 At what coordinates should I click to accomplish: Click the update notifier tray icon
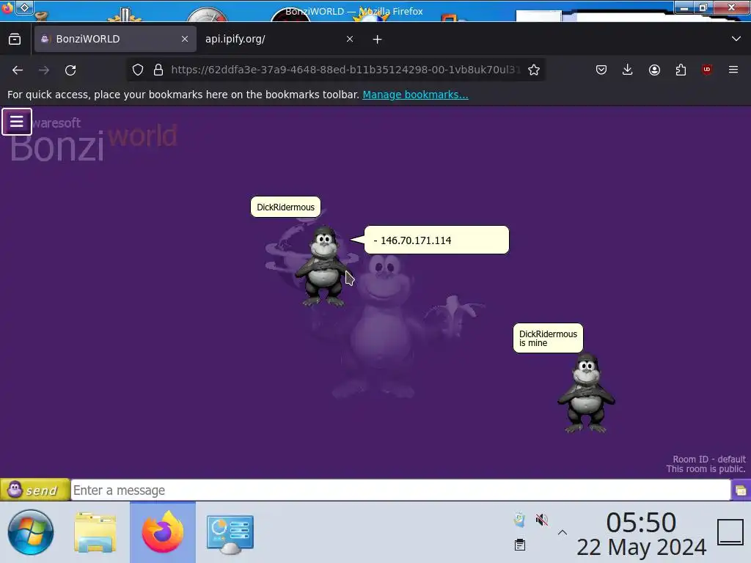click(x=520, y=520)
